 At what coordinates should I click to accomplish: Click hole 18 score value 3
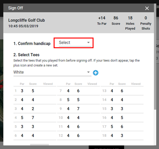click(122, 136)
